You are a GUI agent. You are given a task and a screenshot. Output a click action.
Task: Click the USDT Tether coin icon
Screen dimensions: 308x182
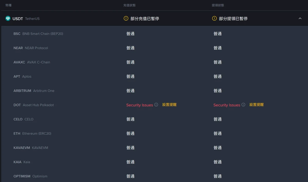pyautogui.click(x=8, y=18)
